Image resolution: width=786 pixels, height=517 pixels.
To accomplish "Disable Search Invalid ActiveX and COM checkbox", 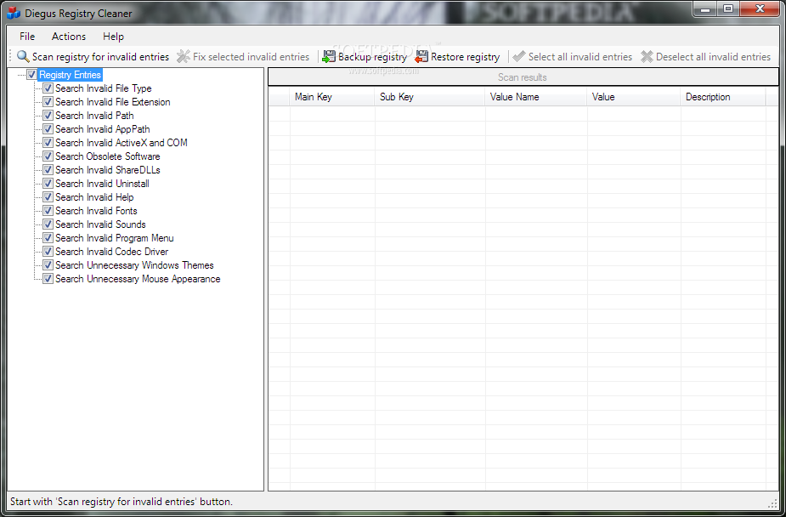I will (48, 142).
